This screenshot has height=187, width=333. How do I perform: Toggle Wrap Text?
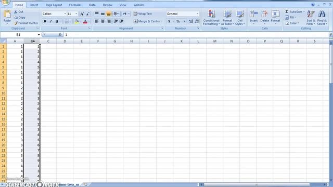143,14
